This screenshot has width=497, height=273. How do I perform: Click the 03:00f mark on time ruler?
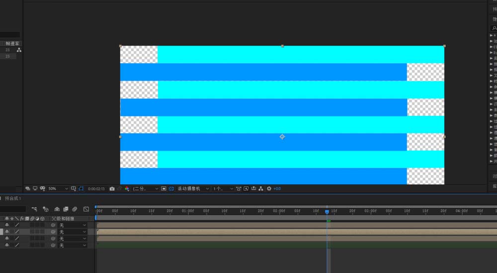[370, 211]
